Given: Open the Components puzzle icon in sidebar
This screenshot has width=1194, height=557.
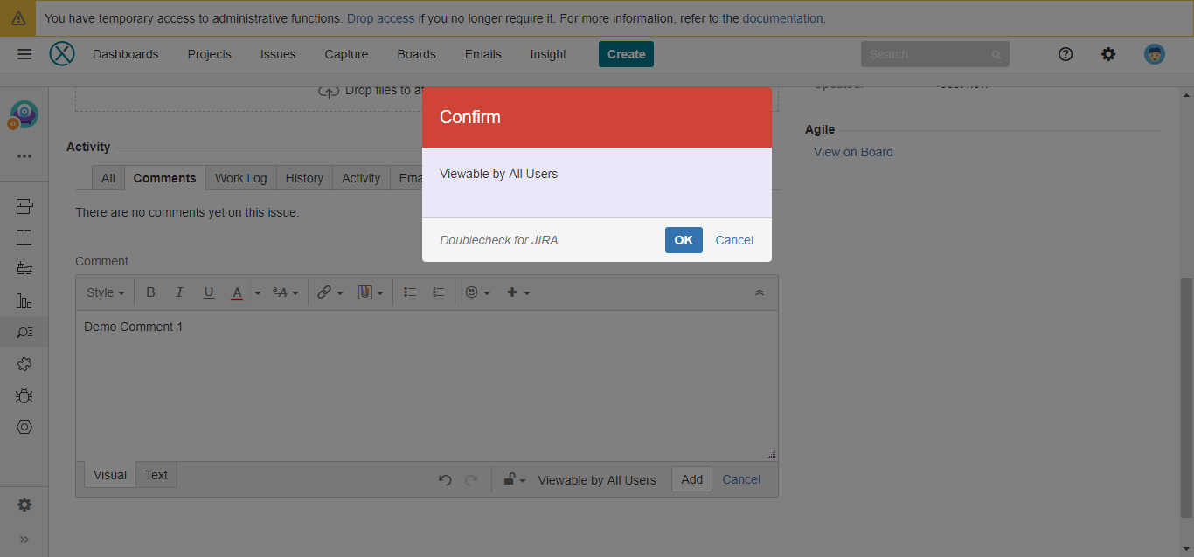Looking at the screenshot, I should point(24,364).
